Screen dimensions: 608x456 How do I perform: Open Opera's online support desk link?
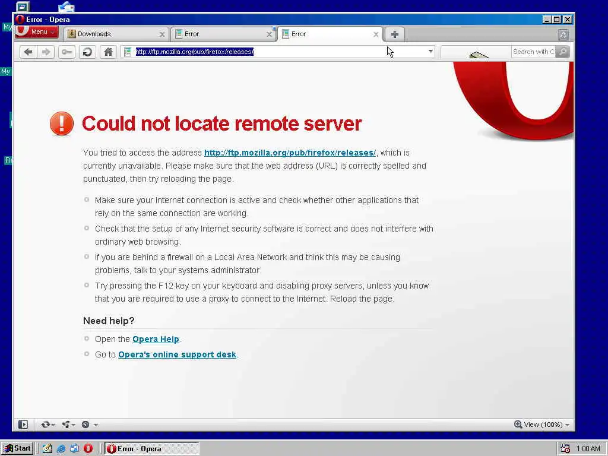click(177, 355)
